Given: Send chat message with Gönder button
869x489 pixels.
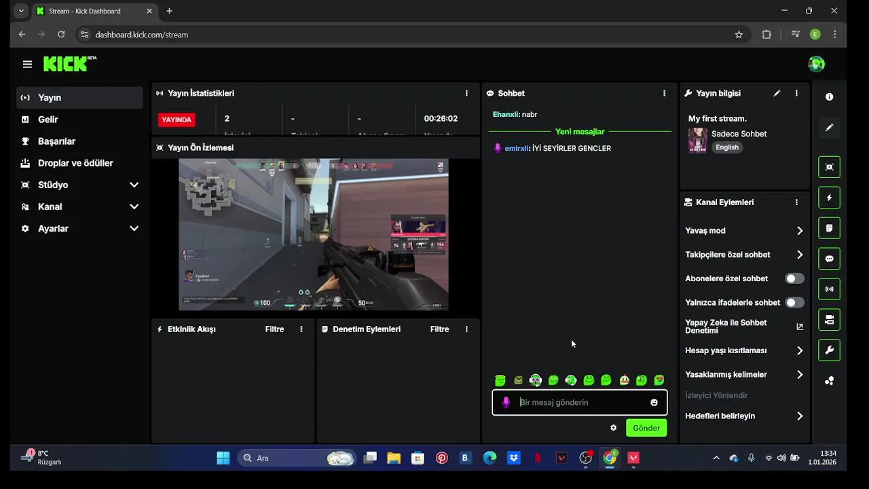Looking at the screenshot, I should (646, 428).
